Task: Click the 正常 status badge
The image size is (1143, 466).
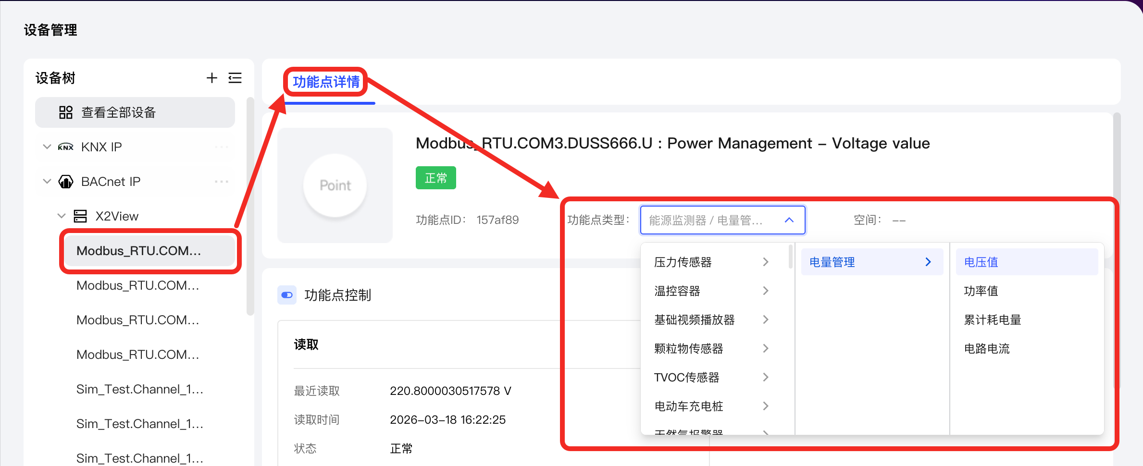Action: click(x=435, y=177)
